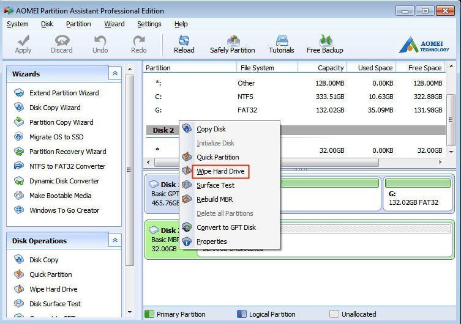Open Tutorials from the toolbar
This screenshot has height=324, width=461.
pos(282,44)
